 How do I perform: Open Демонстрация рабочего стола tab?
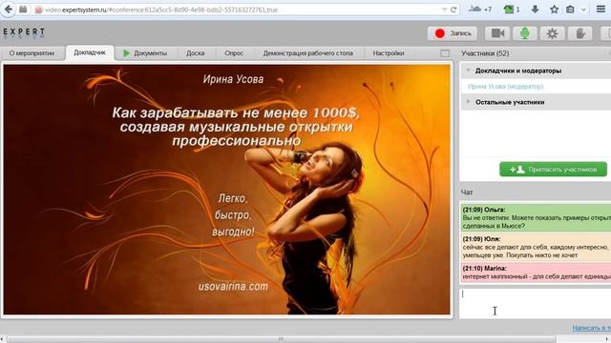(x=307, y=53)
